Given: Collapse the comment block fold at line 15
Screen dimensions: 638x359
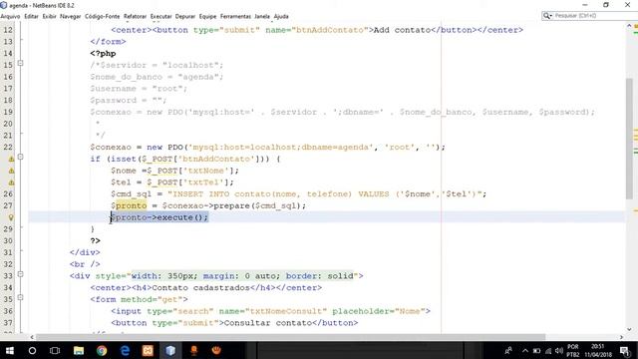Looking at the screenshot, I should (20, 64).
